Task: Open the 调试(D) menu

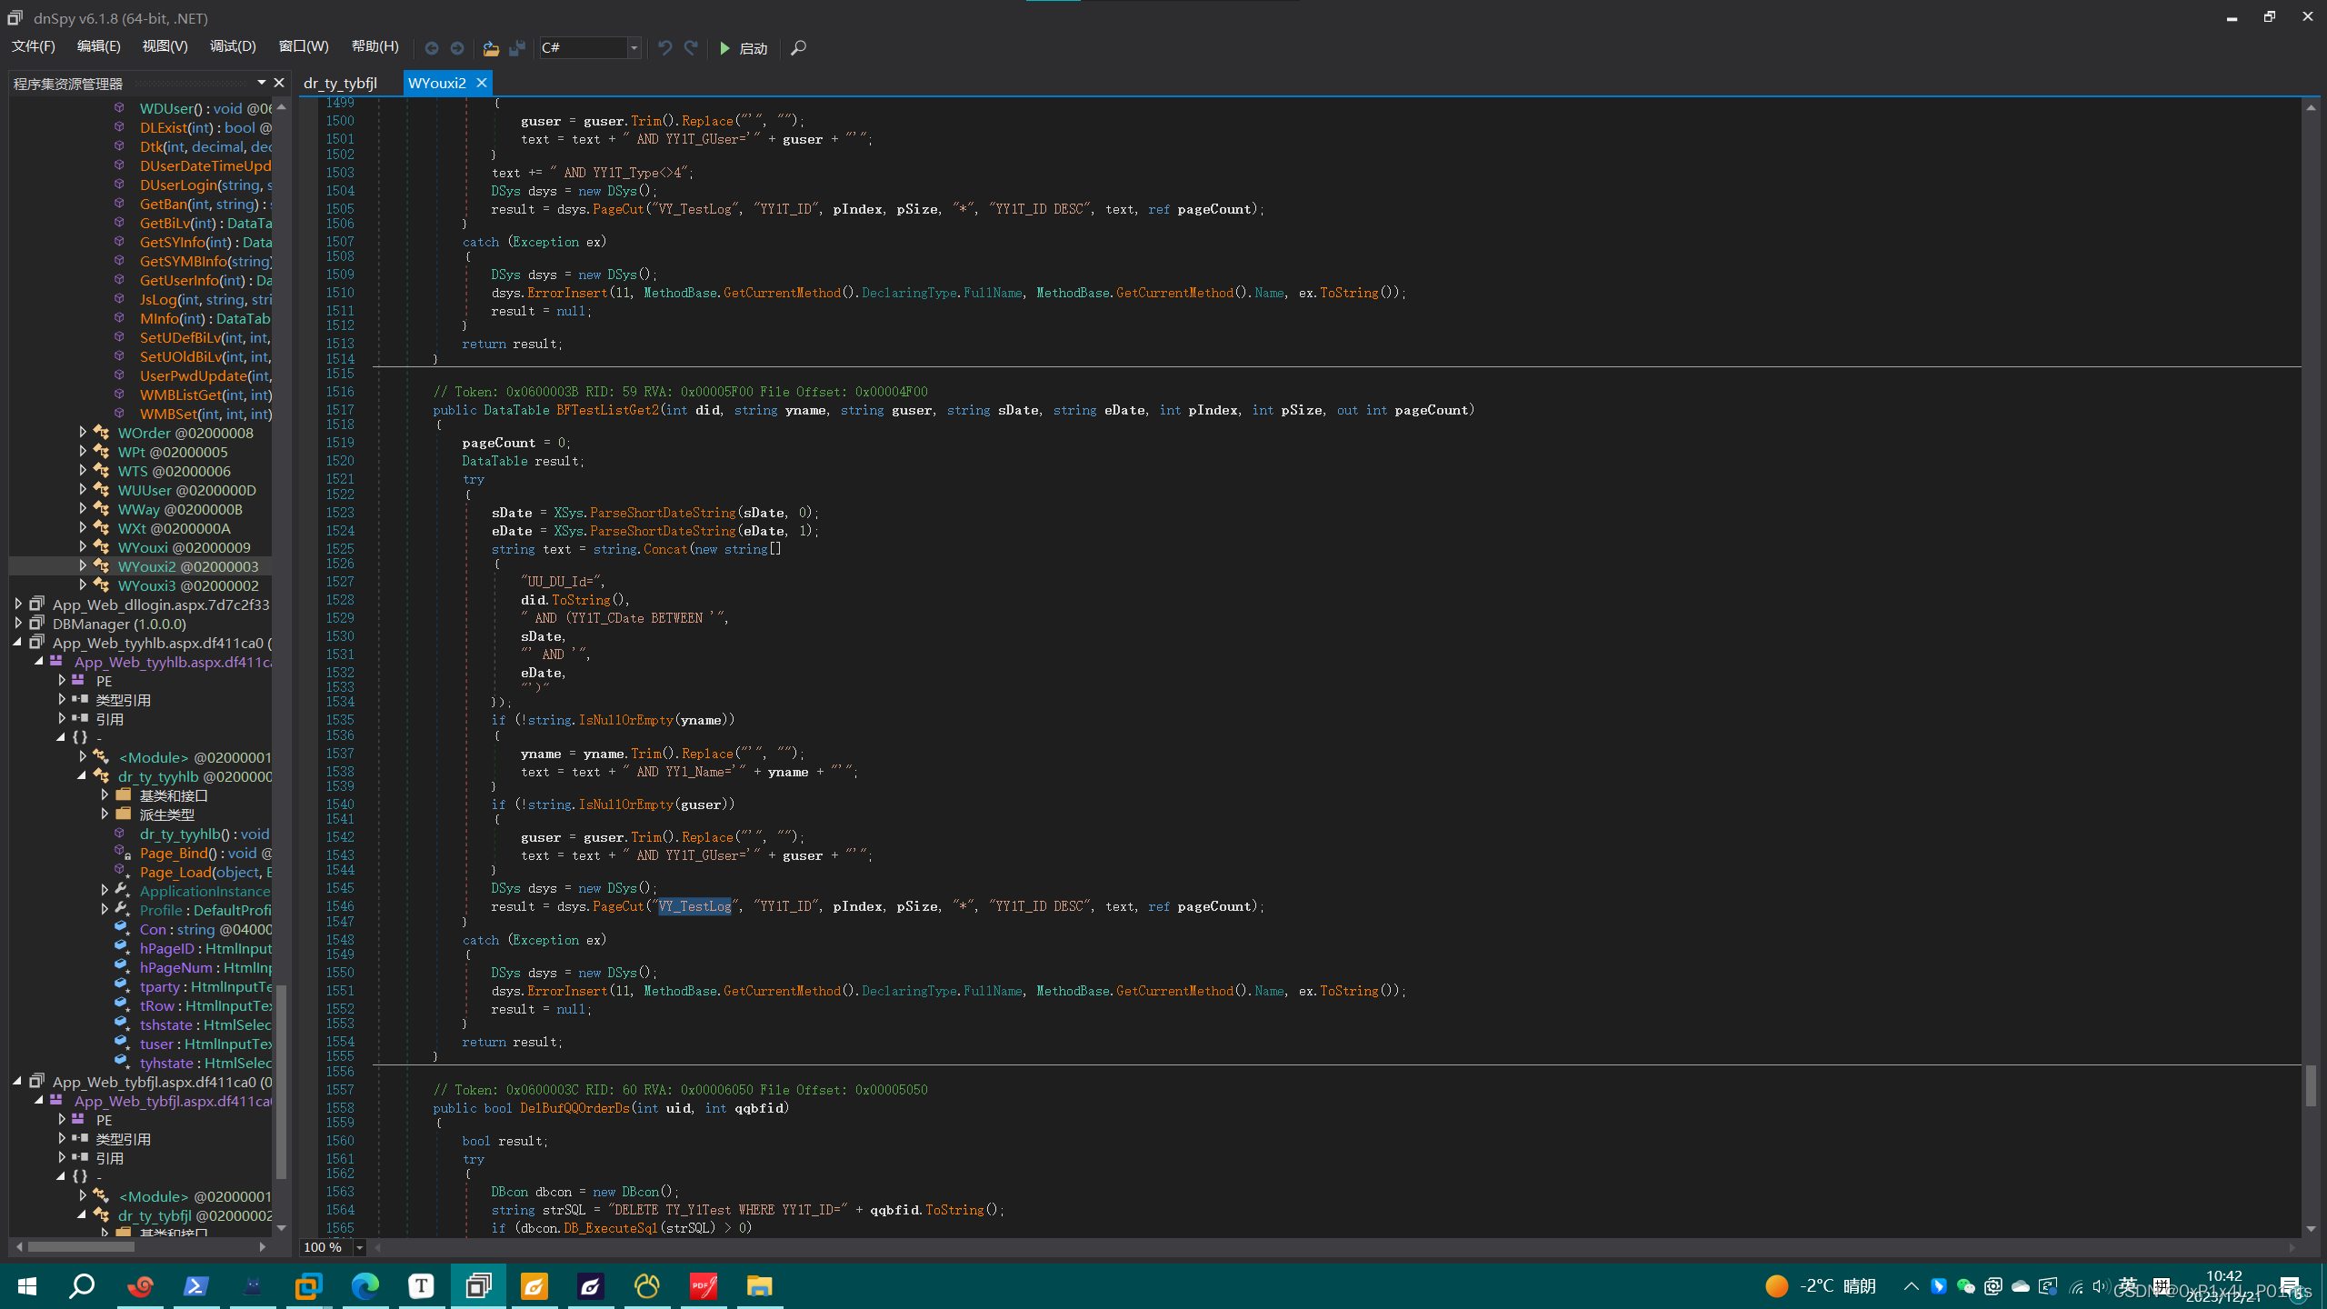Action: click(233, 46)
